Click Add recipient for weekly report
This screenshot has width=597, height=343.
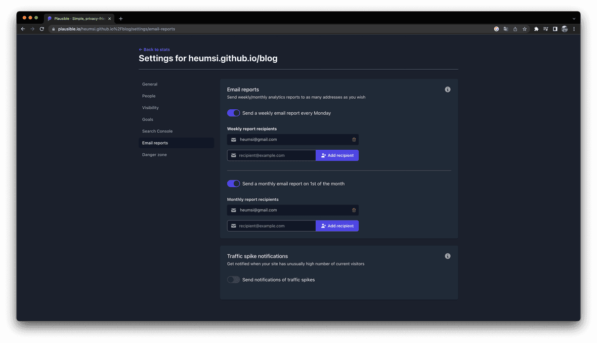click(337, 155)
